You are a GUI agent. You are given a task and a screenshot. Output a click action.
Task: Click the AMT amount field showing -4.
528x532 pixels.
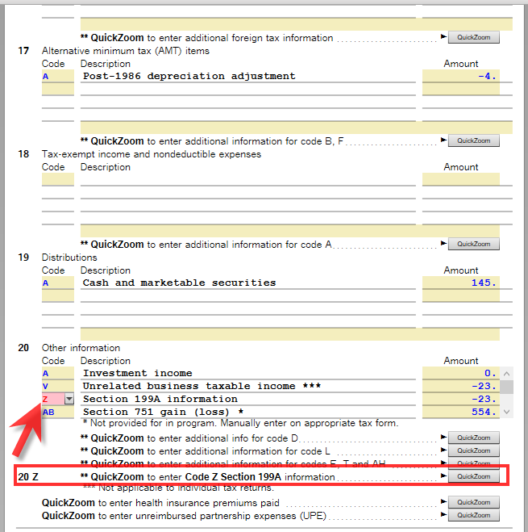coord(460,77)
